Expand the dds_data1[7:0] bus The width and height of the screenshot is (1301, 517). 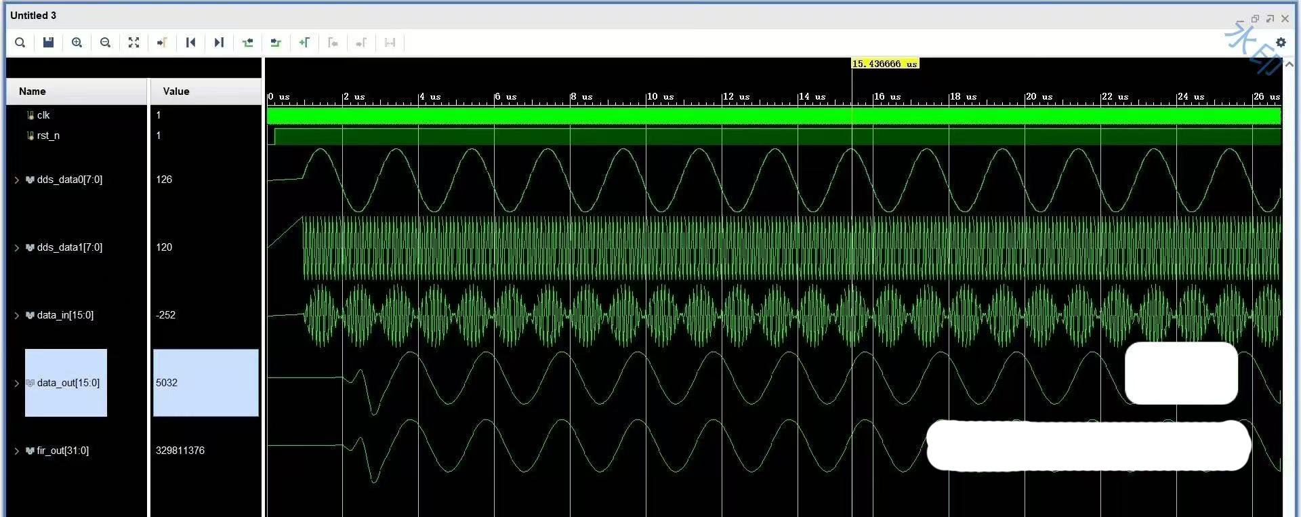point(17,247)
